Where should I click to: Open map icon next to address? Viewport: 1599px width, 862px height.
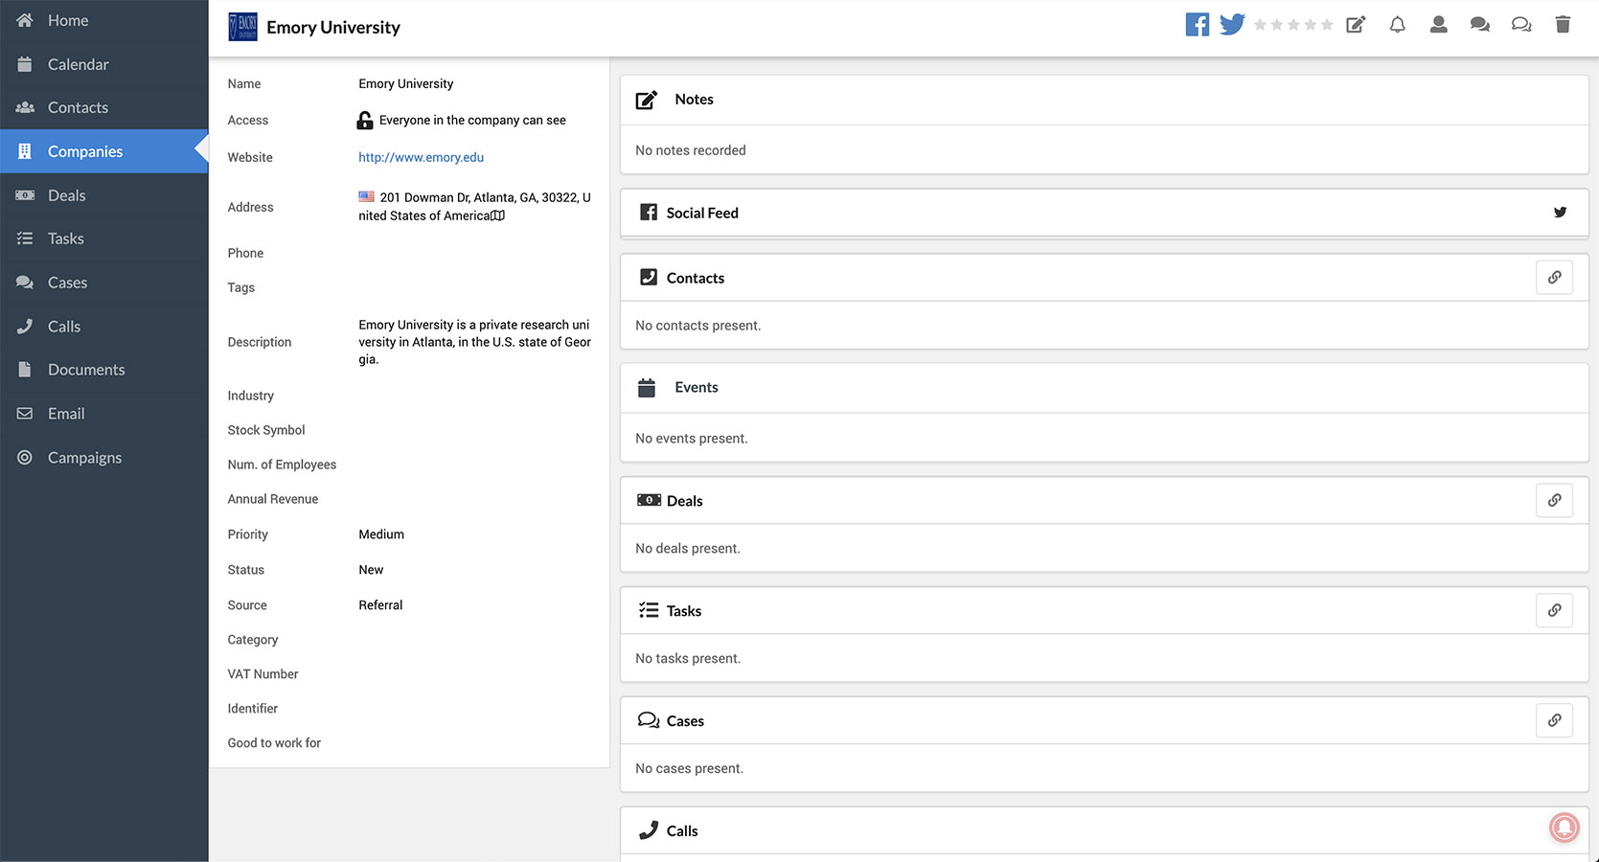498,215
